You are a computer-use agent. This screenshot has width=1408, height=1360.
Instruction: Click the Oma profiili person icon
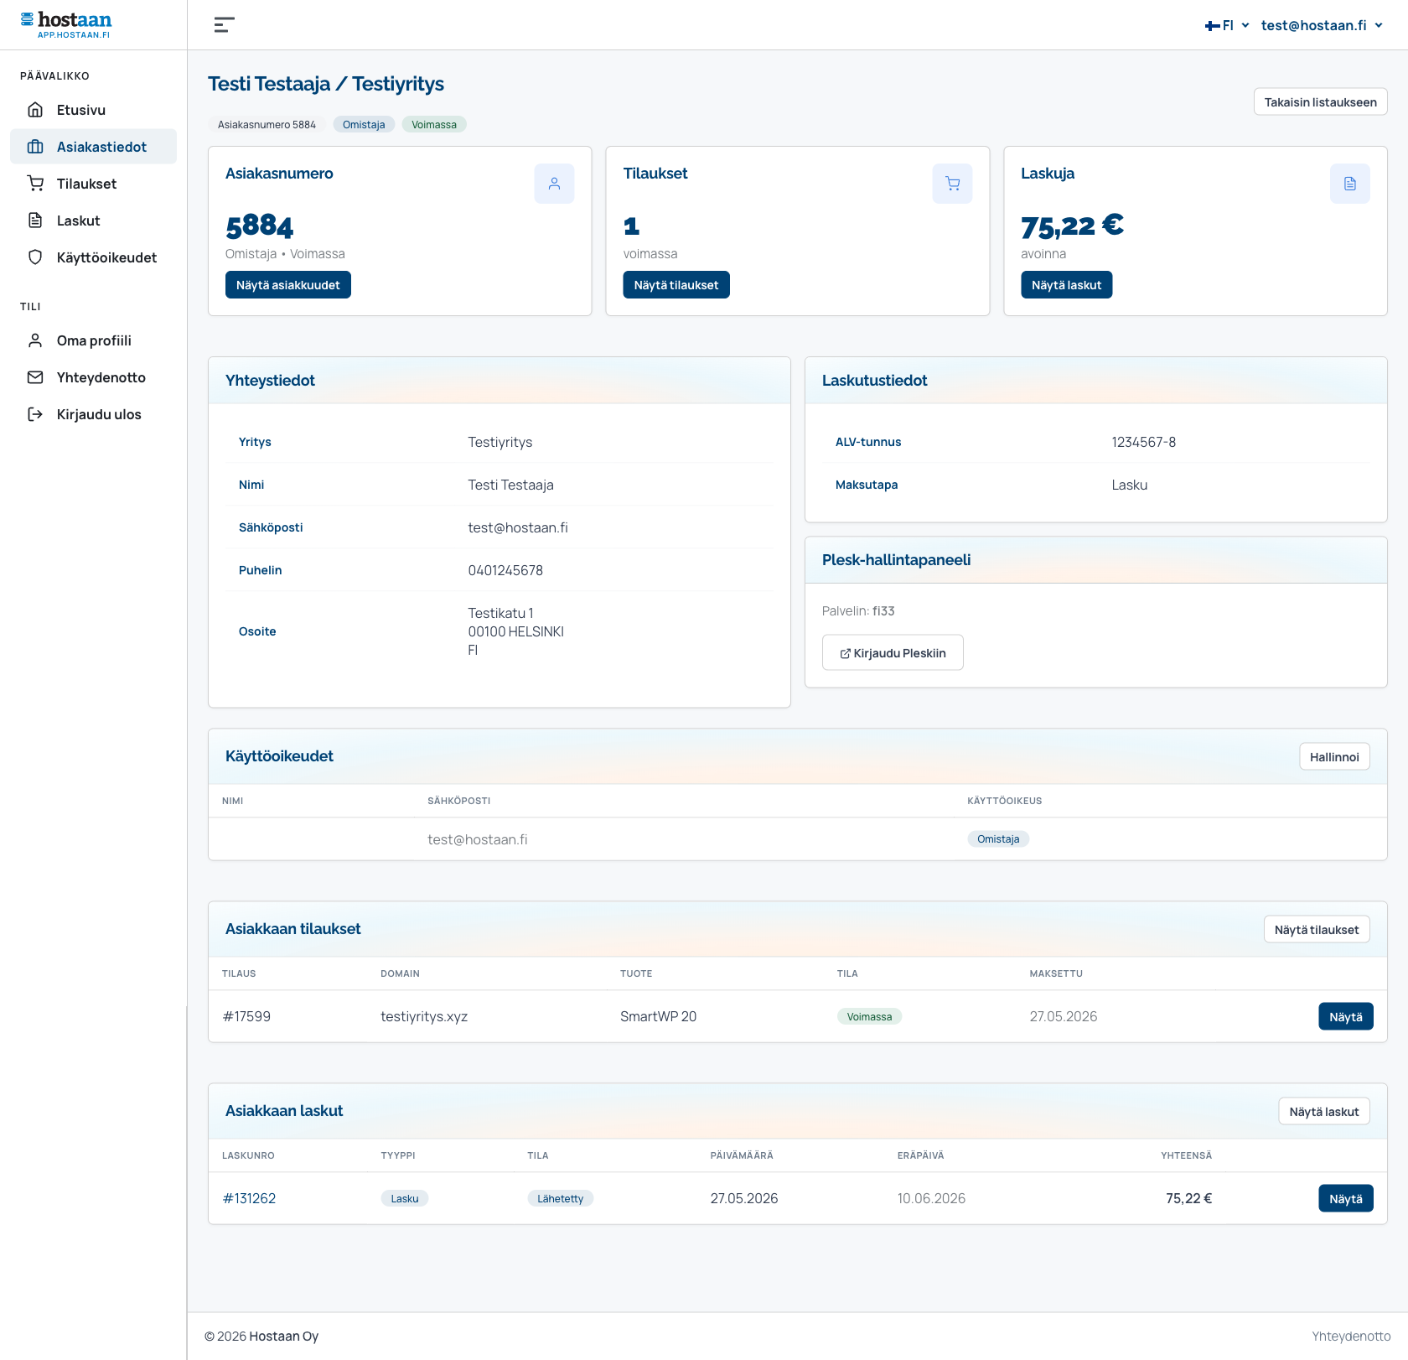35,340
